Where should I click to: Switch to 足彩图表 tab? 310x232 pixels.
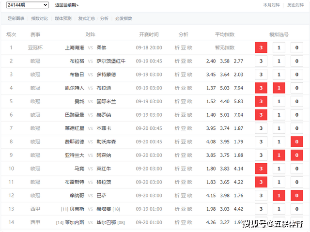point(16,18)
